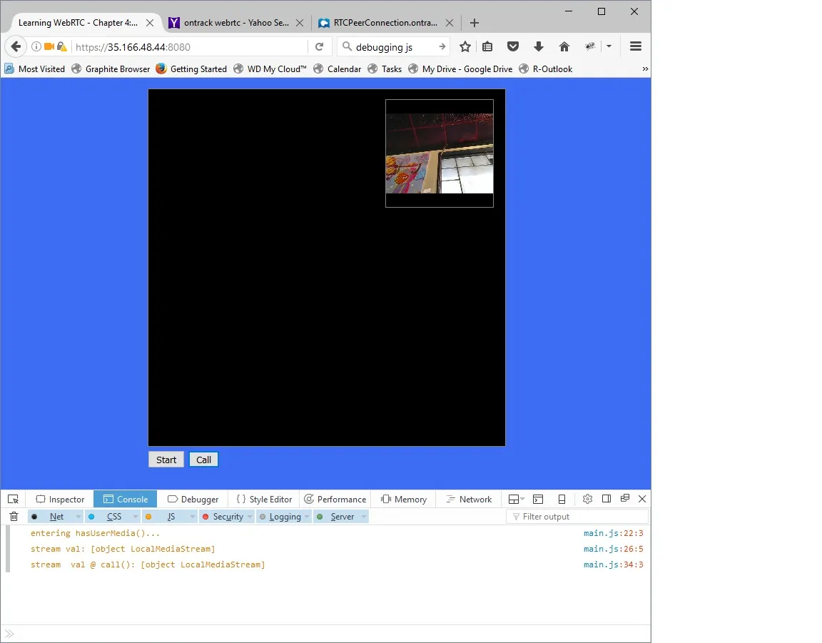This screenshot has height=643, width=822.
Task: Toggle responsive design mode icon
Action: 562,499
